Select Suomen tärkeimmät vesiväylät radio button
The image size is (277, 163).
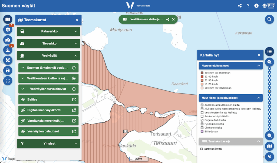(x=74, y=68)
